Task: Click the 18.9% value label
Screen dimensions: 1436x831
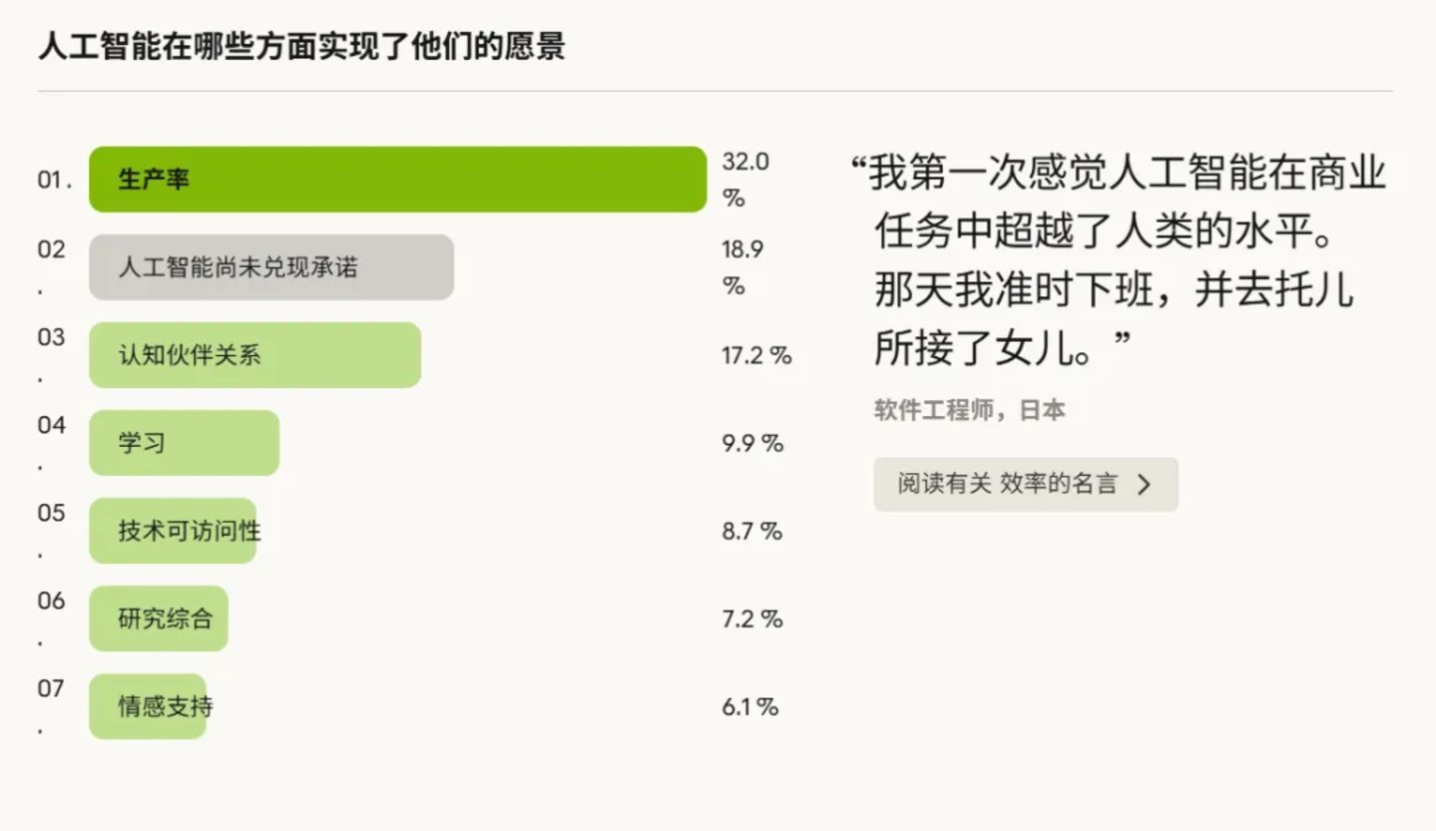Action: (740, 266)
